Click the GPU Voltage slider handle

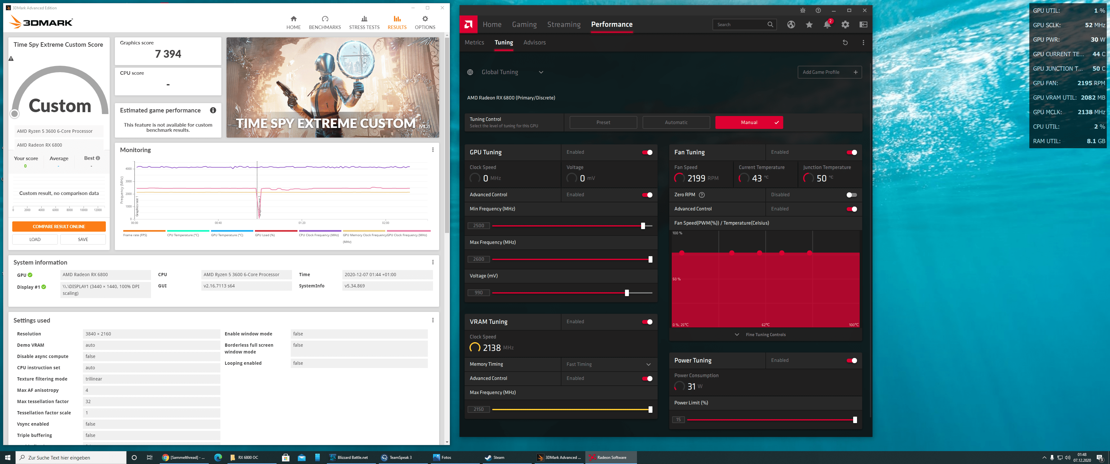(x=627, y=293)
